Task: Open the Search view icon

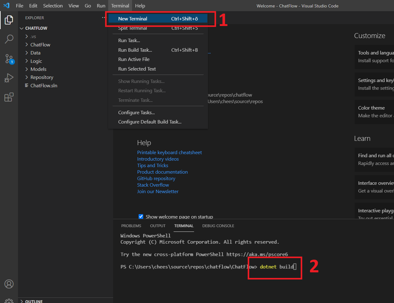Action: pos(9,39)
